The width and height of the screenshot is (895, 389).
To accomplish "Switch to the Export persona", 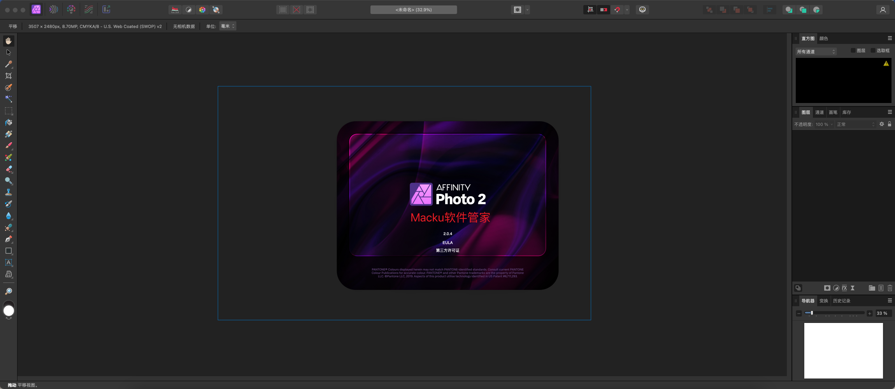I will (106, 10).
